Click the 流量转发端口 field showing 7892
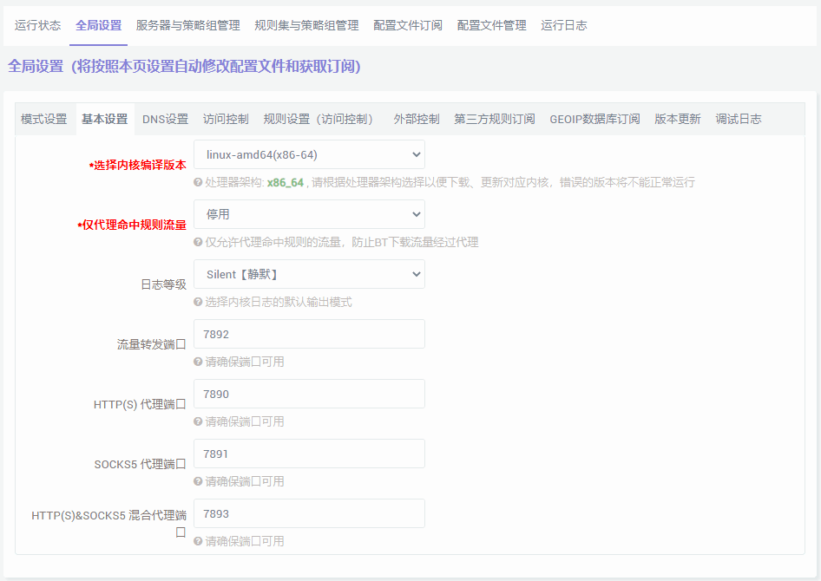This screenshot has width=821, height=581. 309,334
